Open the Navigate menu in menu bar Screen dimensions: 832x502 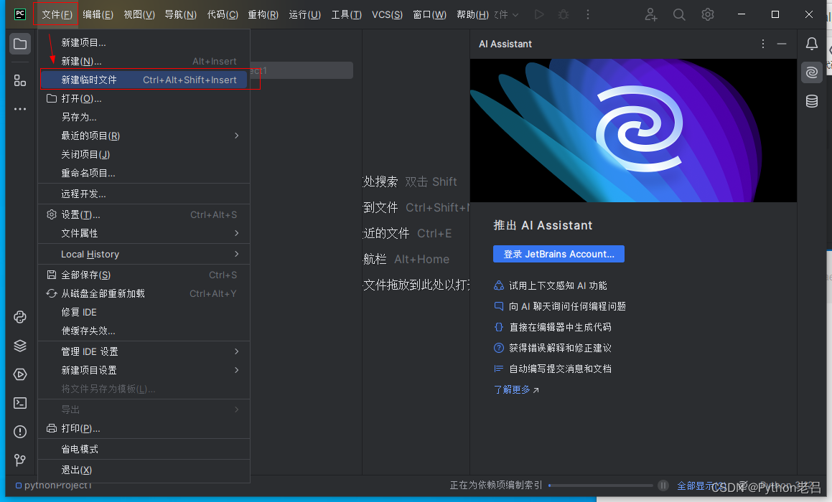[x=180, y=14]
